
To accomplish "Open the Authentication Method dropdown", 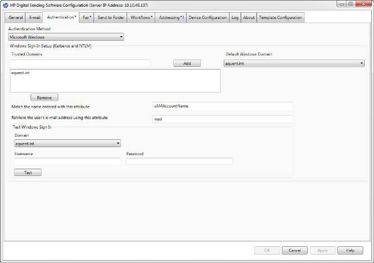I will pyautogui.click(x=66, y=37).
